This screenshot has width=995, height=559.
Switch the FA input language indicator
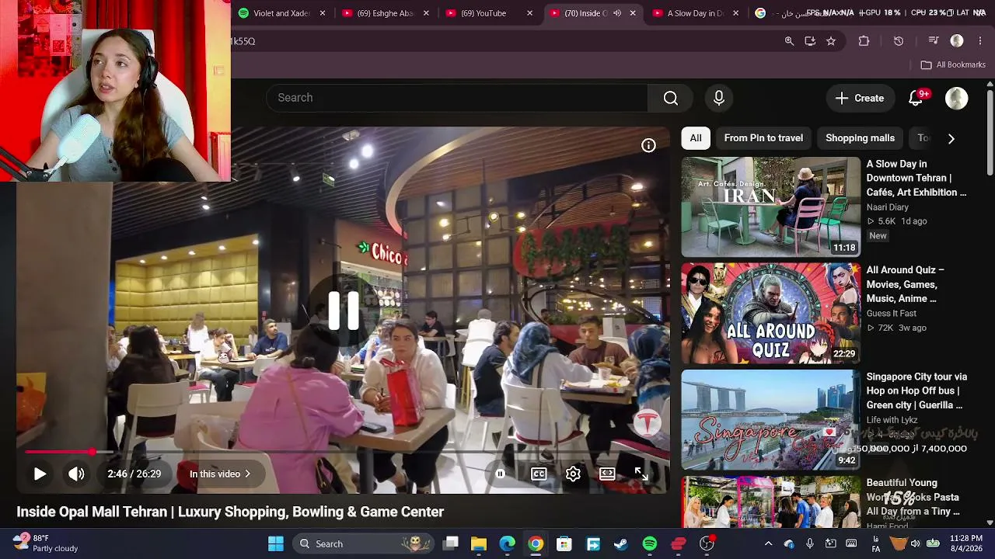point(876,543)
